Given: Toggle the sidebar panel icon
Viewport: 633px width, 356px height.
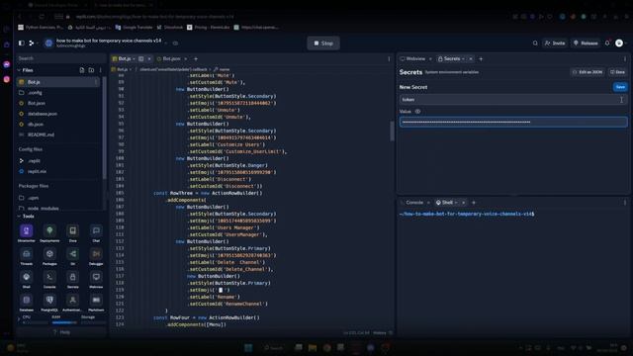Looking at the screenshot, I should [22, 43].
